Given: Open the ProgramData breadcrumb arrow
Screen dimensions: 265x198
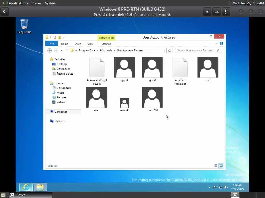Looking at the screenshot, I should point(98,50).
